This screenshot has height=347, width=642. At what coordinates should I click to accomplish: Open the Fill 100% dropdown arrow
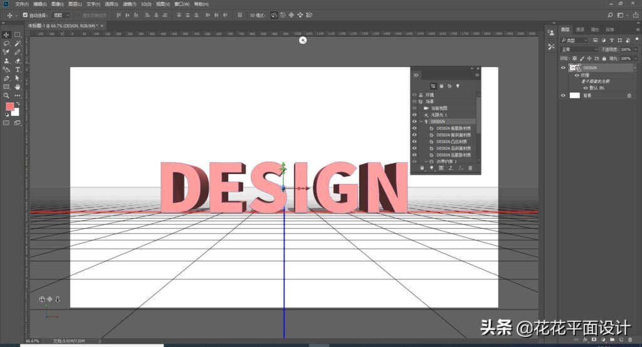635,58
